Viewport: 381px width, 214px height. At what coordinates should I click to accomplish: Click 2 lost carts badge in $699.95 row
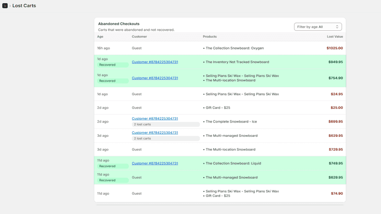click(x=166, y=124)
